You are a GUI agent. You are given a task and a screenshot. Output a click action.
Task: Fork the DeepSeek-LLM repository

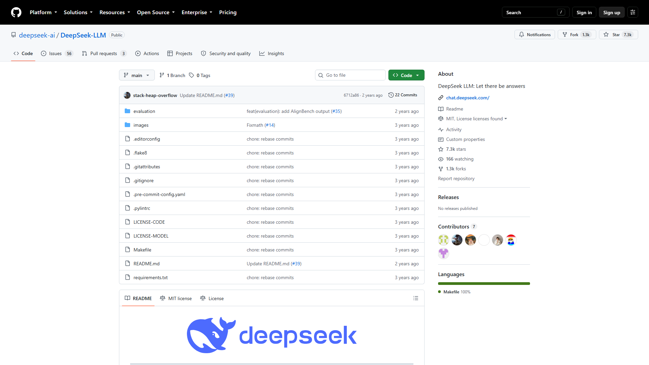click(577, 35)
